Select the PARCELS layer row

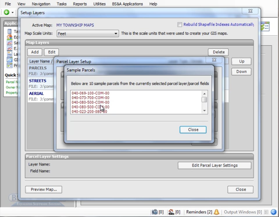tap(41, 70)
